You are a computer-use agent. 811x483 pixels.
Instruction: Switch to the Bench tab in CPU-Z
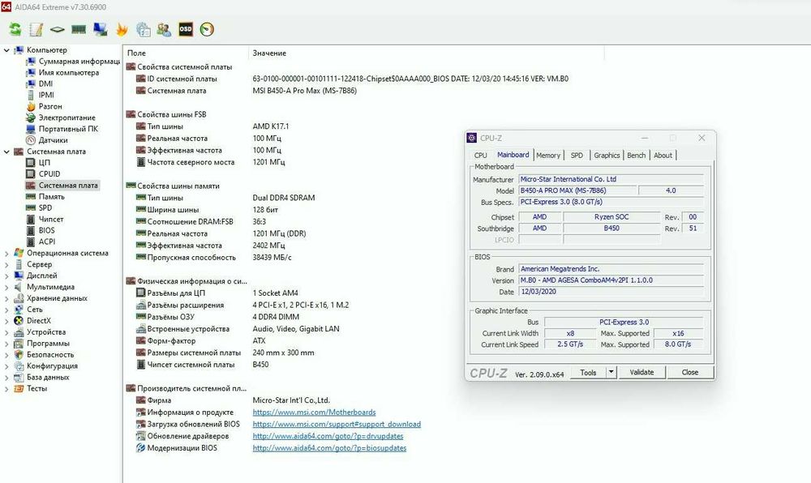(x=636, y=156)
